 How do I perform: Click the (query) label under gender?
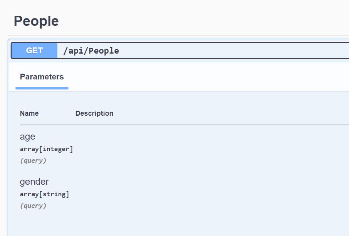point(33,206)
